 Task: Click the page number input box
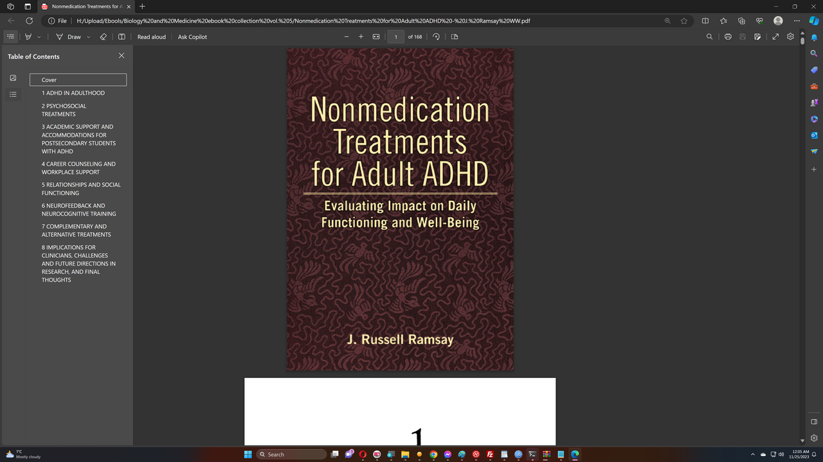point(396,37)
